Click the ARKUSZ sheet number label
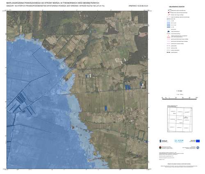The width and height of the screenshot is (205, 174). point(139,6)
